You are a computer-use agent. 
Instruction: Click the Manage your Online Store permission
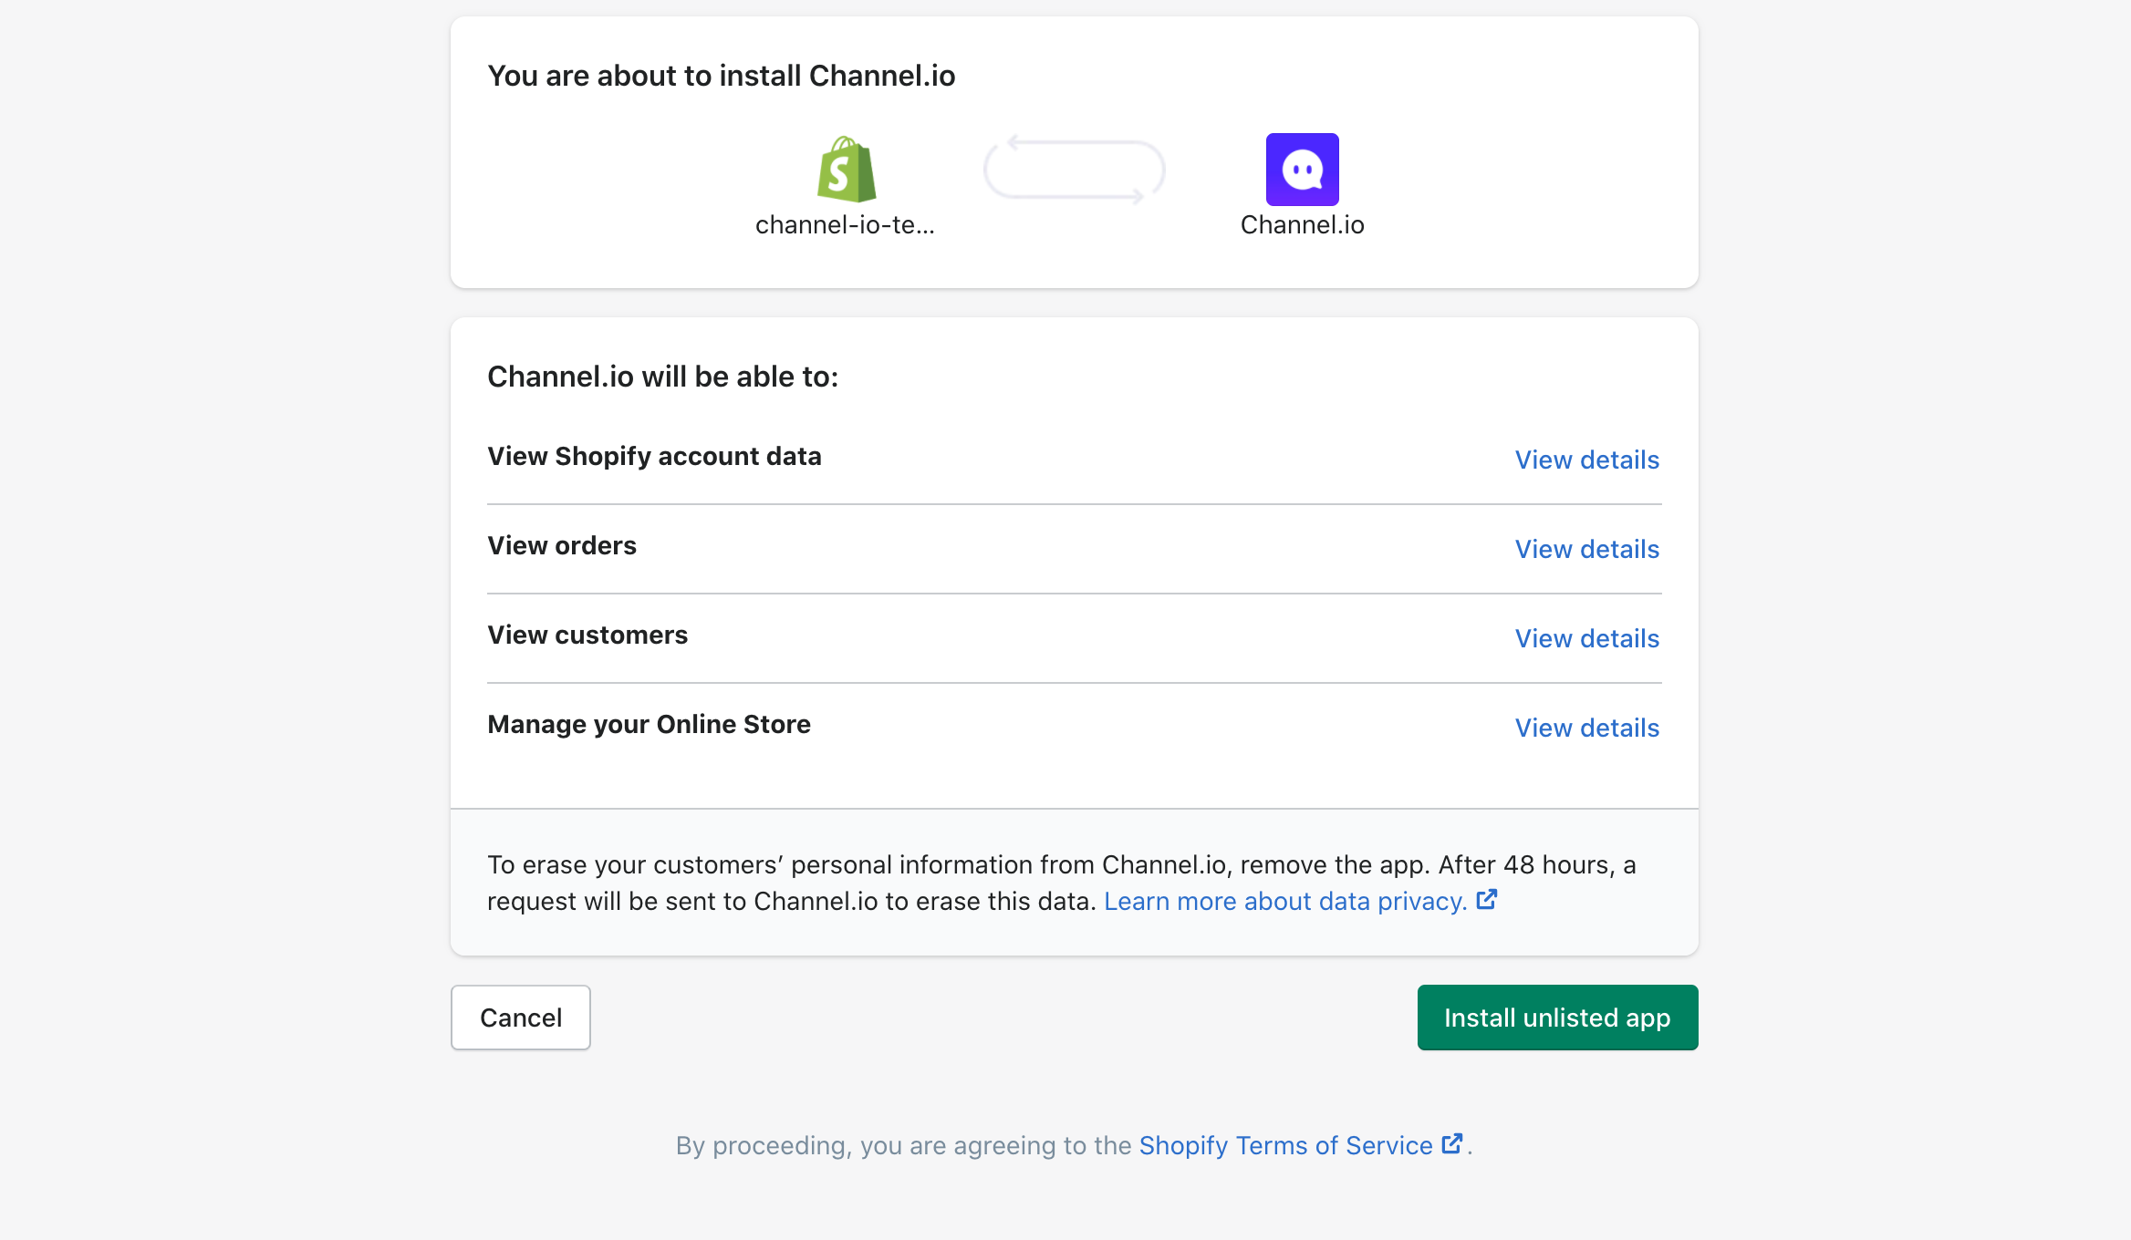click(x=649, y=724)
